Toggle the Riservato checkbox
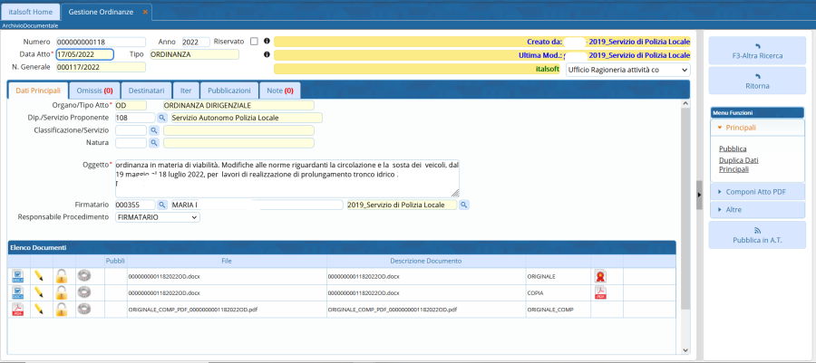 [254, 42]
